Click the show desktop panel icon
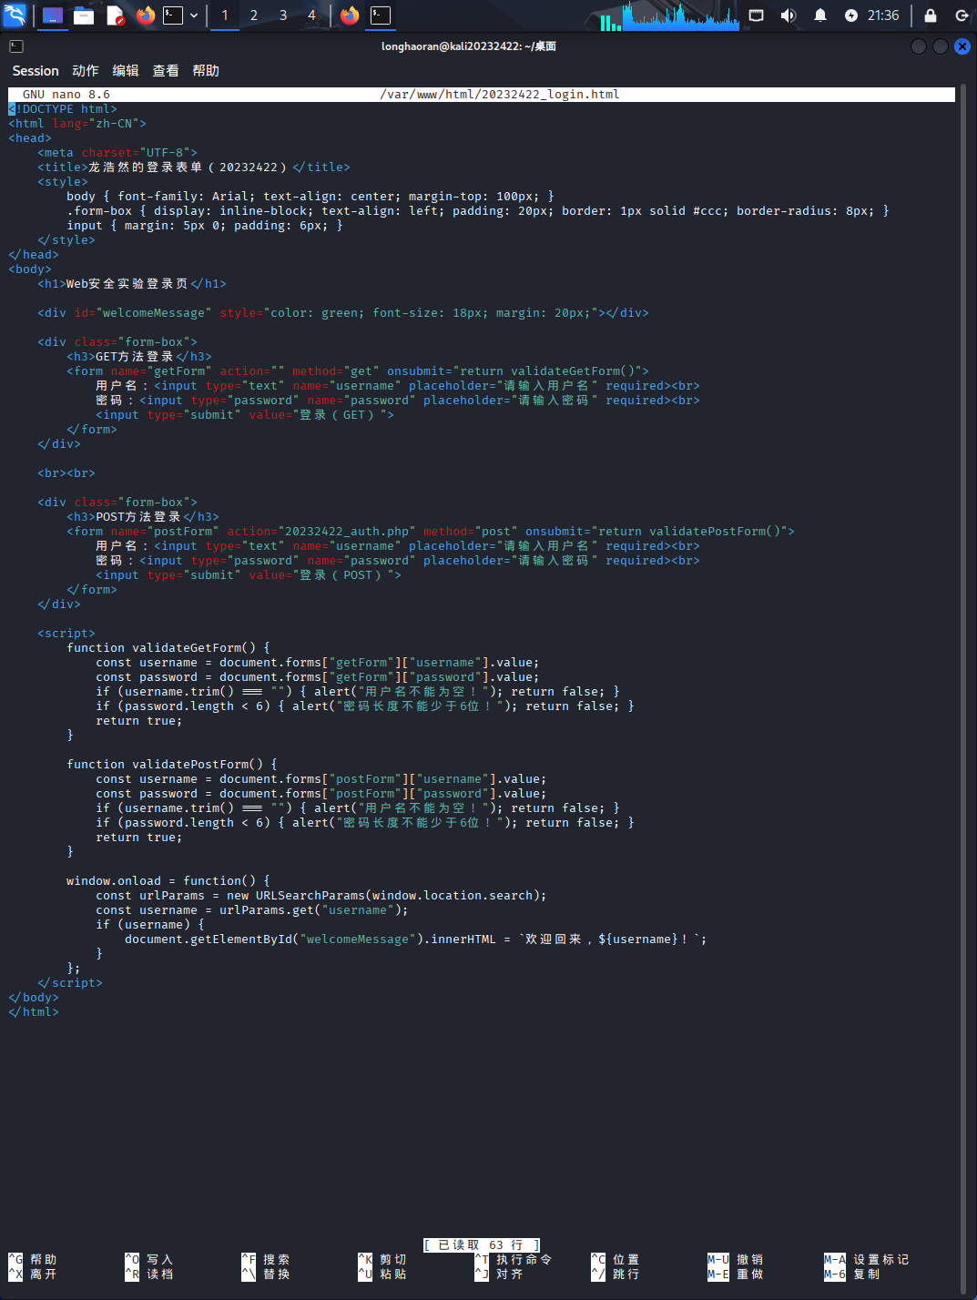 click(53, 15)
